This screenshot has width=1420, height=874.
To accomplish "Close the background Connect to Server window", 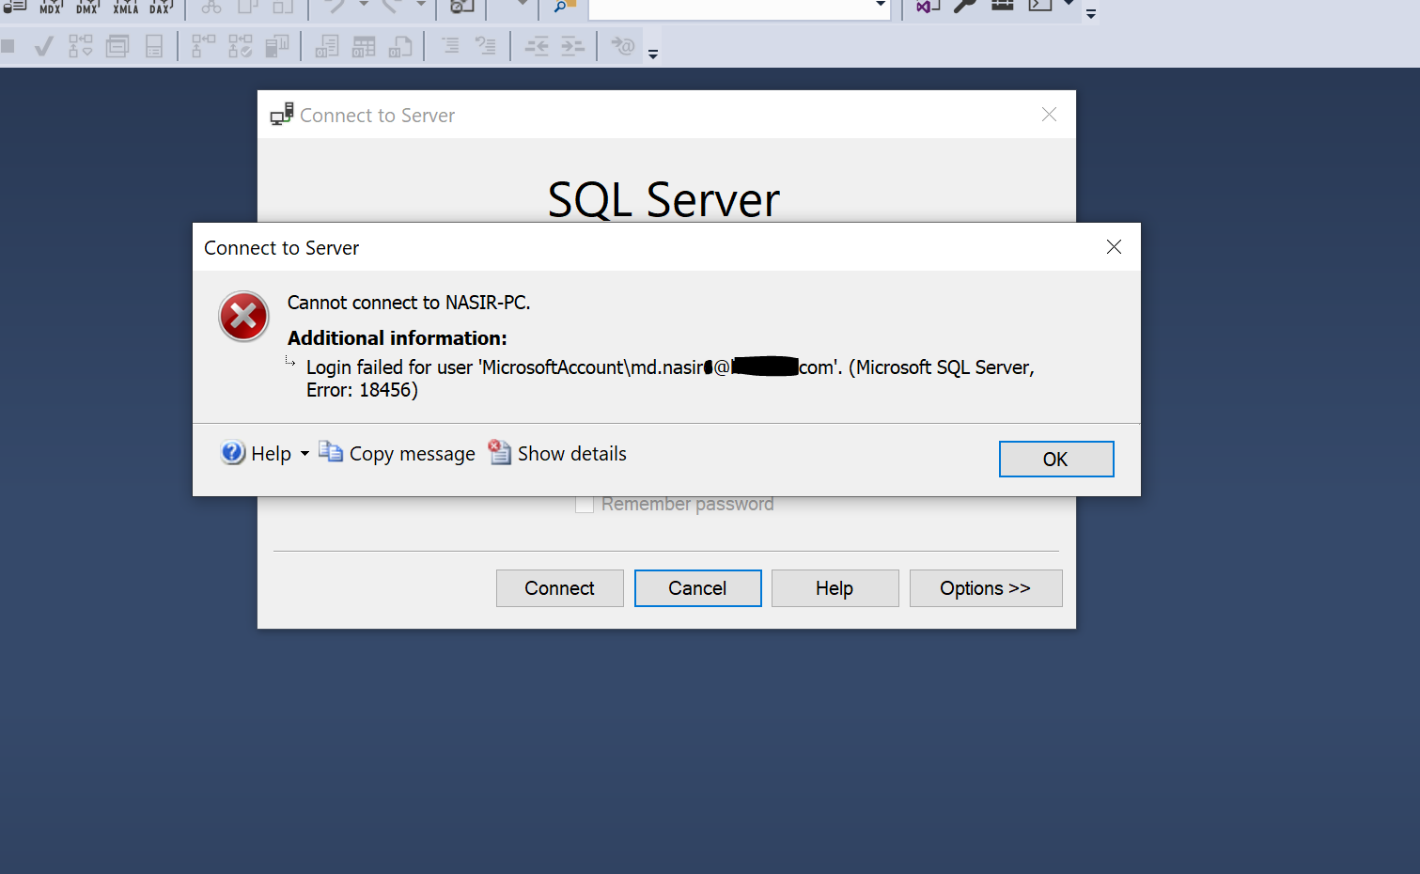I will pos(1050,115).
